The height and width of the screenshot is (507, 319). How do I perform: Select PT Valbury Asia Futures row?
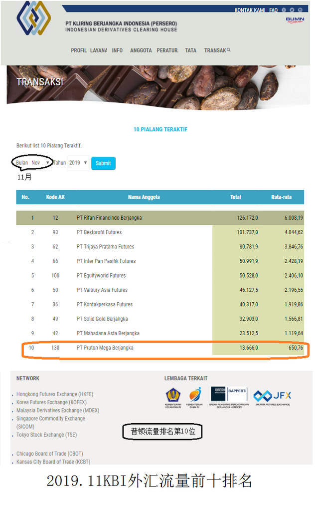(160, 290)
